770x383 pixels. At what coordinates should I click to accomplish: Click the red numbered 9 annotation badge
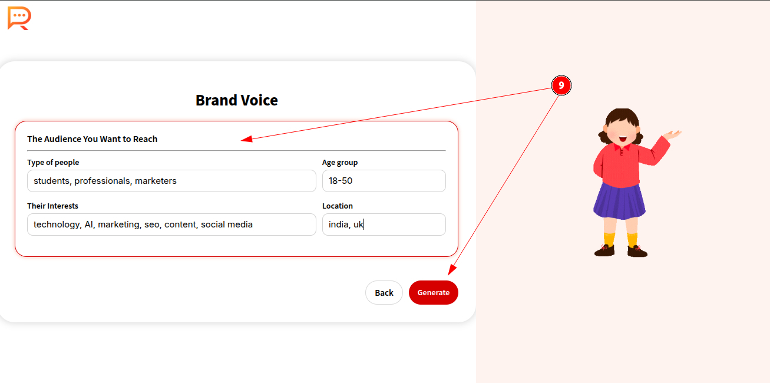(x=561, y=85)
